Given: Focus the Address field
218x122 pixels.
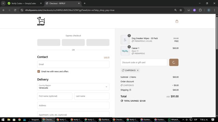Looking at the screenshot, I should point(73,105).
